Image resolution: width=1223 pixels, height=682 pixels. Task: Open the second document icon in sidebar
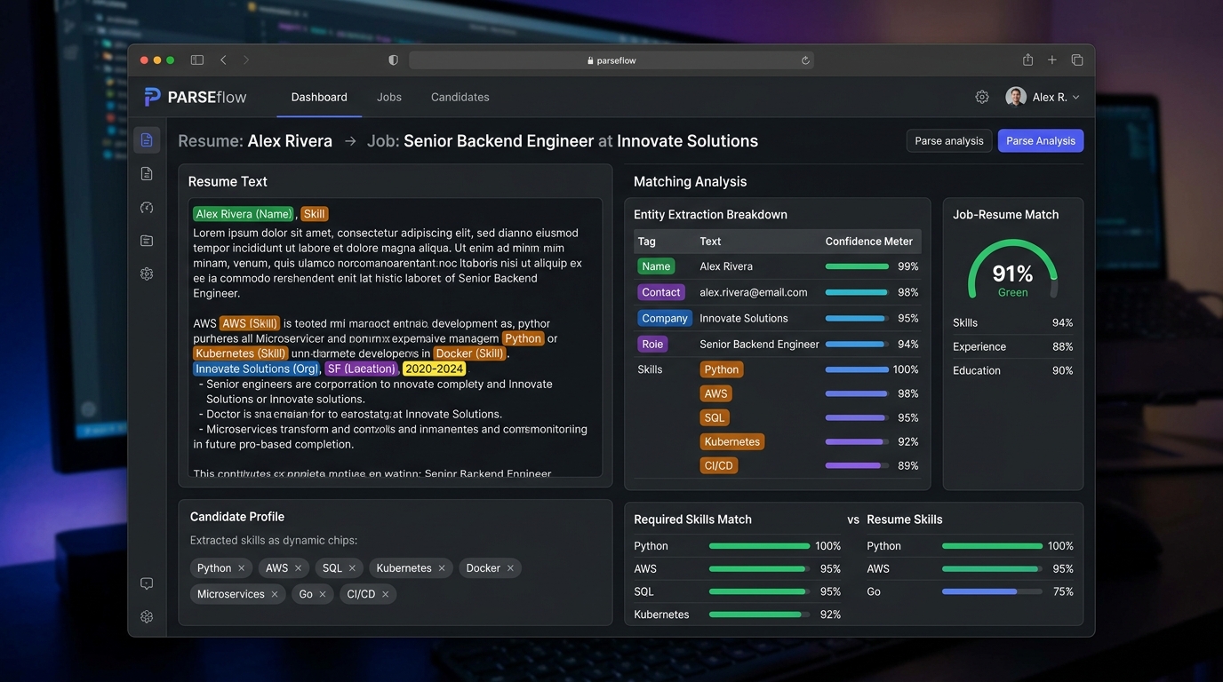coord(147,174)
